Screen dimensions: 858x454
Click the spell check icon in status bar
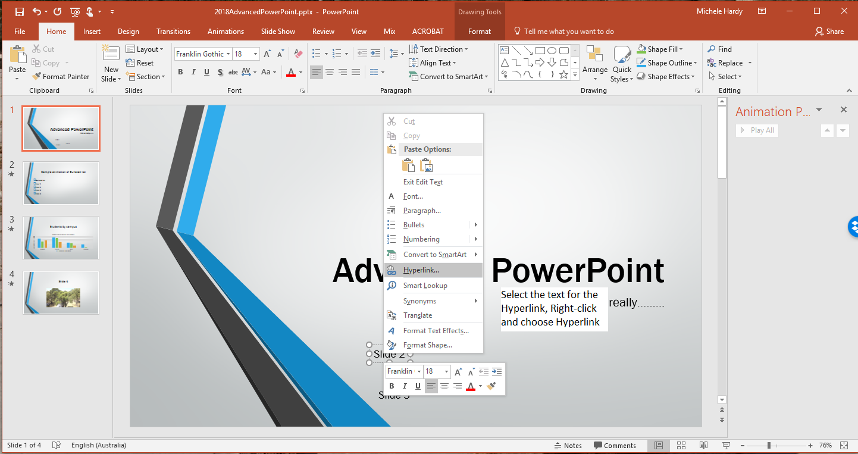pos(57,445)
